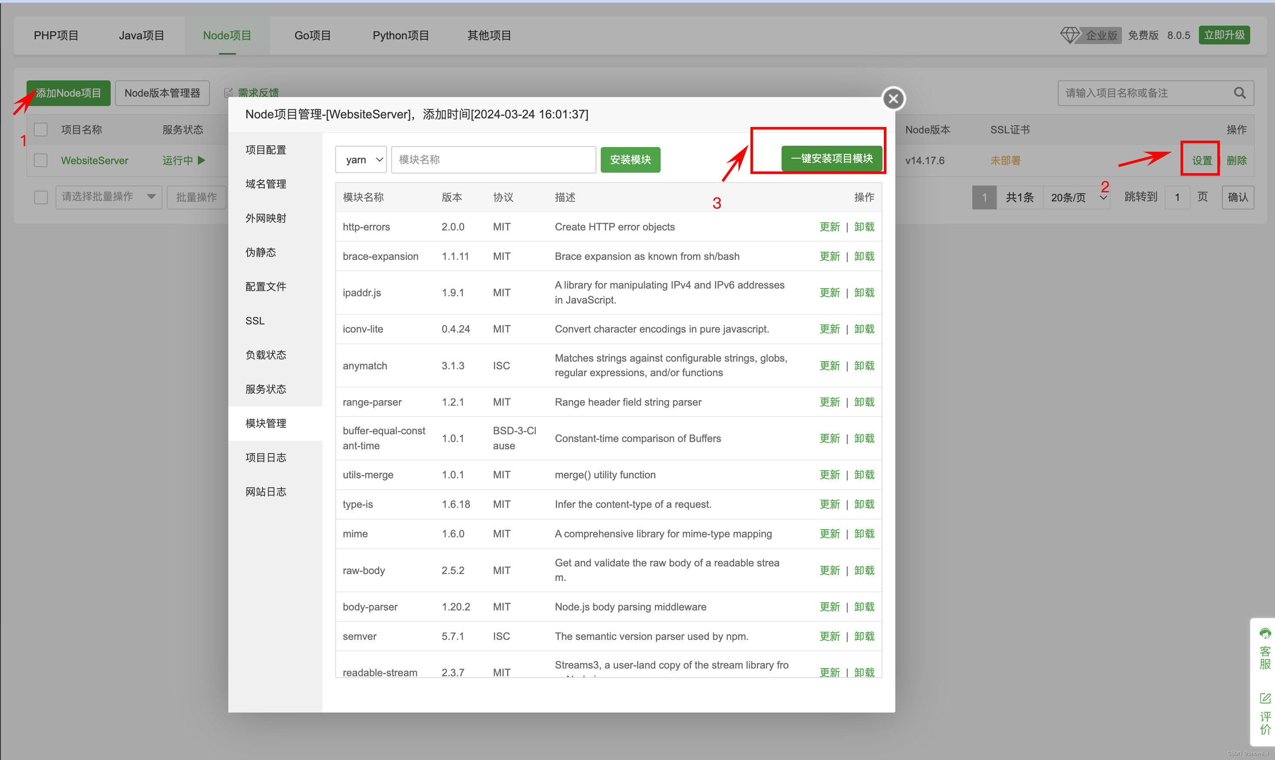This screenshot has width=1275, height=760.
Task: Select page 1 in pagination
Action: point(984,197)
